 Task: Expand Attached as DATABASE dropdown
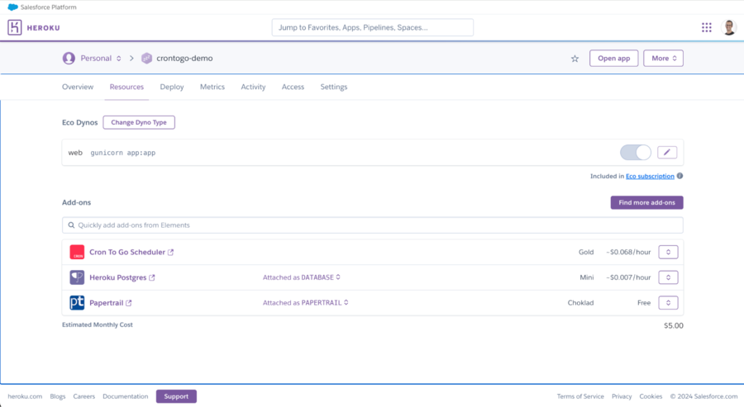pos(302,277)
